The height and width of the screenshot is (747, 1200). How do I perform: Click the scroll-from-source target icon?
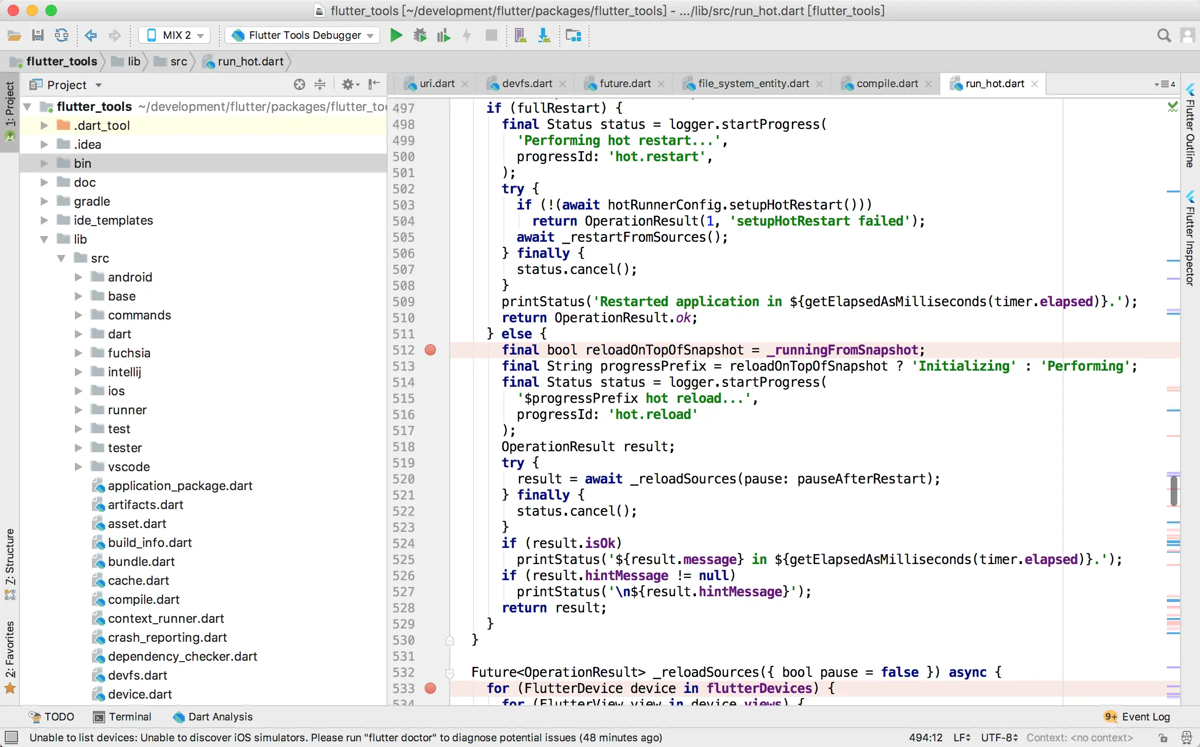coord(299,84)
